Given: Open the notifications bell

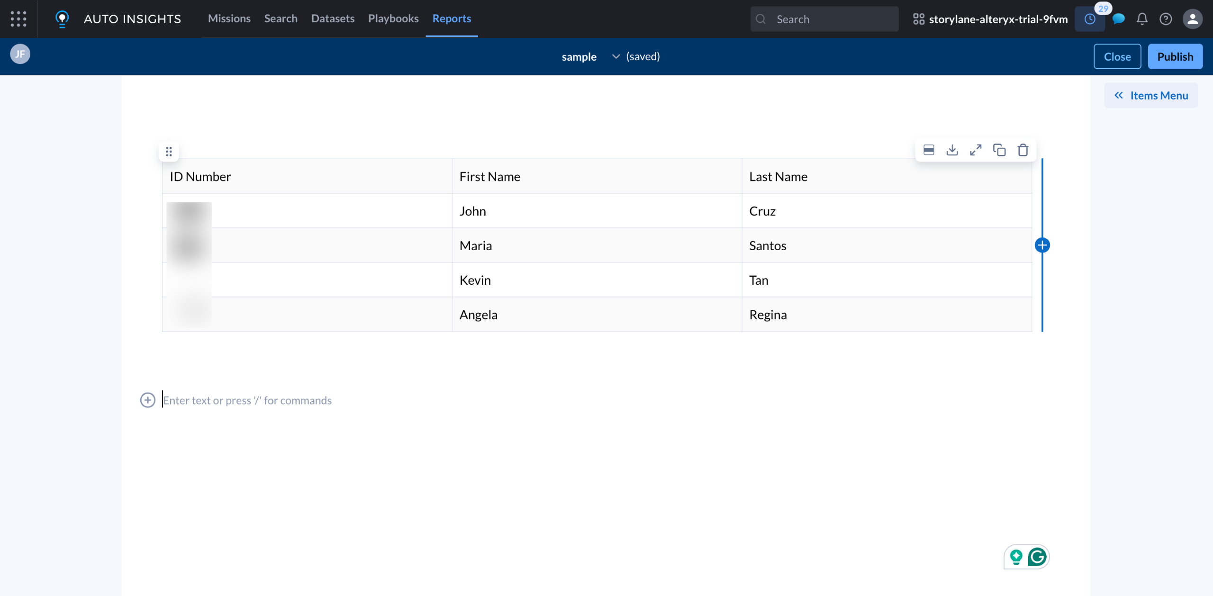Looking at the screenshot, I should [1142, 19].
